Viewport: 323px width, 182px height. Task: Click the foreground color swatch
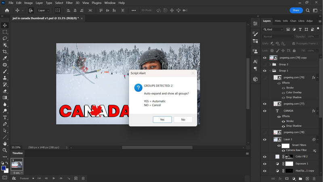point(4,168)
